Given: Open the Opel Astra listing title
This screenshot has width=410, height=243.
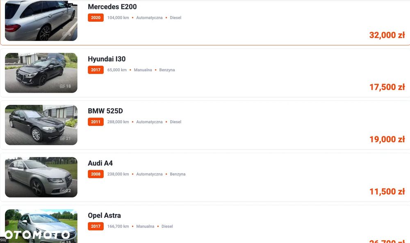Looking at the screenshot, I should point(104,215).
